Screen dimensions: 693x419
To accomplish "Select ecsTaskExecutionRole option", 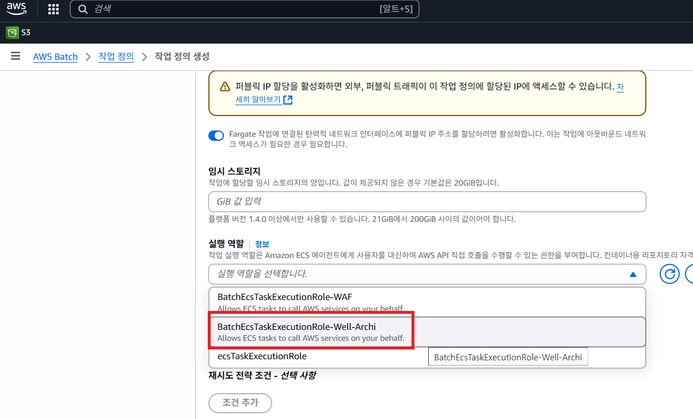I will [x=427, y=356].
